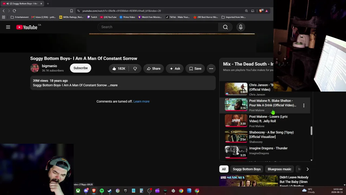Open Prime Video bookmark
This screenshot has height=195, width=346.
127,17
